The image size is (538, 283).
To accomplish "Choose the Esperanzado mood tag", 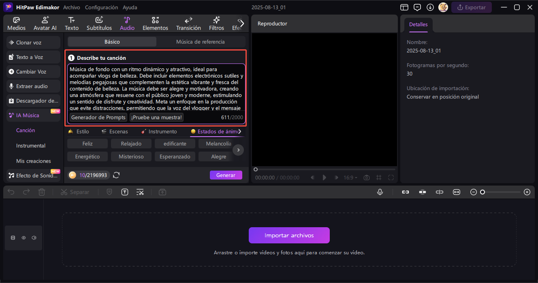I will point(175,156).
